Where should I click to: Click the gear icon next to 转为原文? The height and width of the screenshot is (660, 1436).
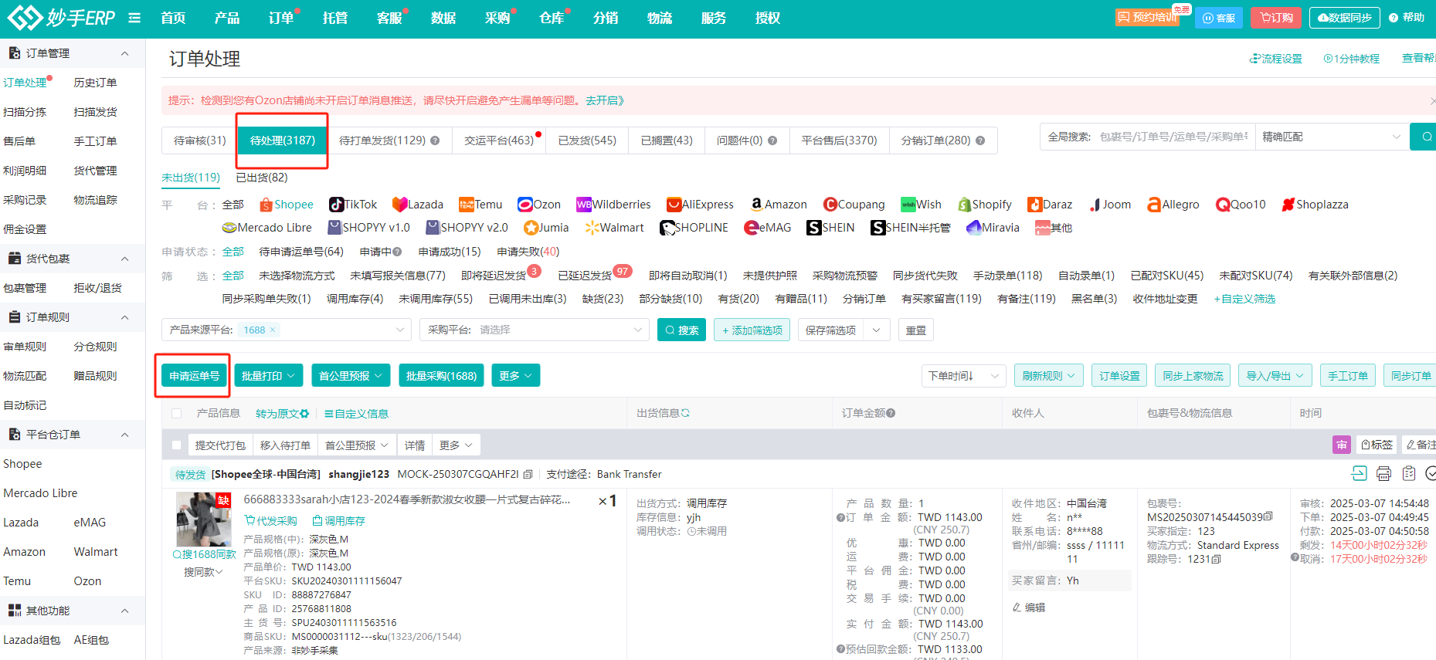coord(304,414)
